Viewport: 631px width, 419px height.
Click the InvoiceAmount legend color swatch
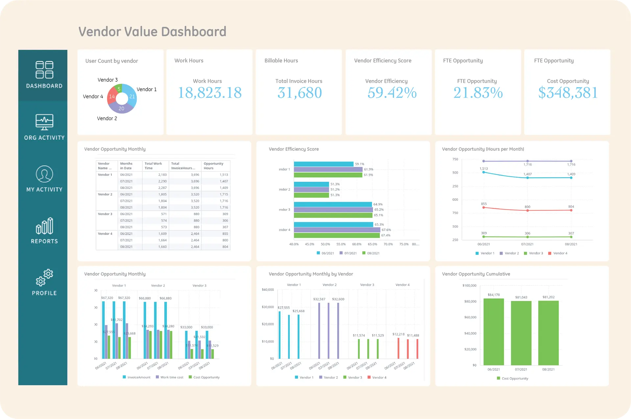tap(124, 377)
